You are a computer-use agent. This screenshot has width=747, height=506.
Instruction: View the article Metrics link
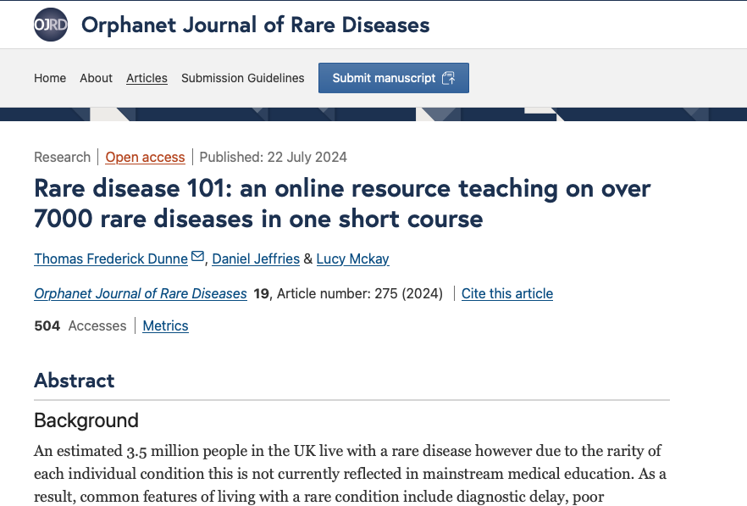coord(165,325)
